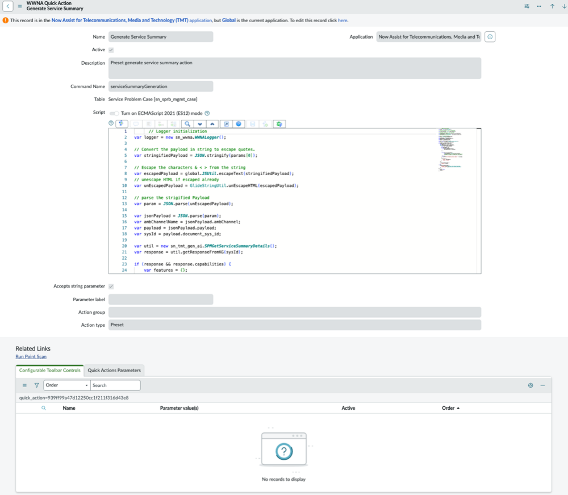Click the Global application link

pos(228,20)
